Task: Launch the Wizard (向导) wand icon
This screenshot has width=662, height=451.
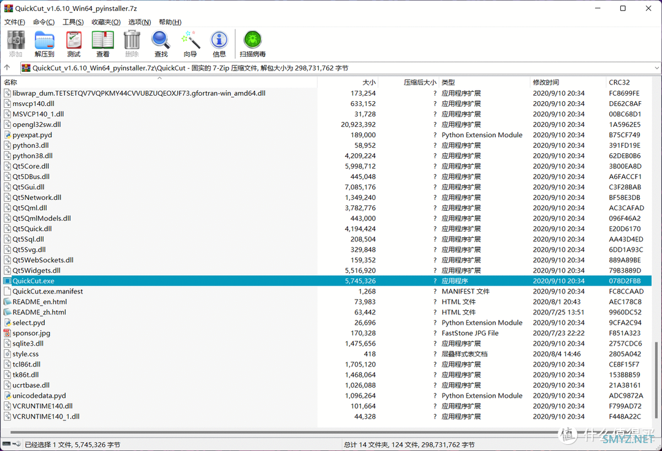Action: [x=191, y=40]
